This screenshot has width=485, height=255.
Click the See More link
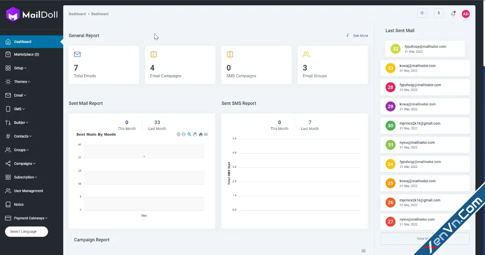tap(360, 36)
